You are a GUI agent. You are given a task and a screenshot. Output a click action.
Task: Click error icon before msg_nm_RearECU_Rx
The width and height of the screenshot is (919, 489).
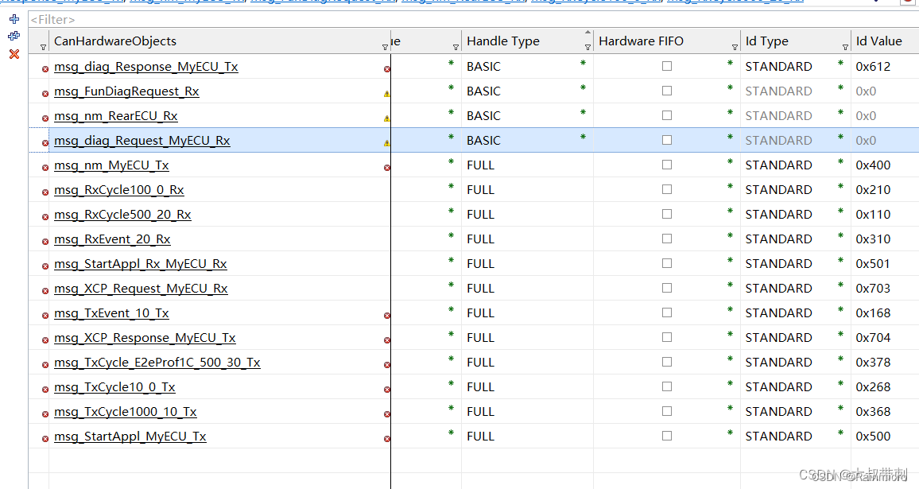[45, 118]
